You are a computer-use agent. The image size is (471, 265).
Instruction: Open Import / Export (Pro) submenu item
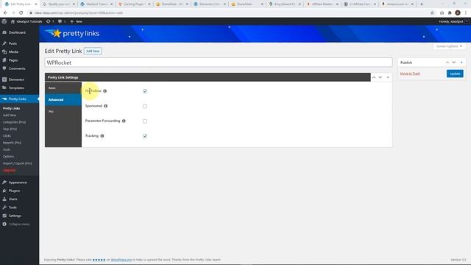[x=18, y=163]
